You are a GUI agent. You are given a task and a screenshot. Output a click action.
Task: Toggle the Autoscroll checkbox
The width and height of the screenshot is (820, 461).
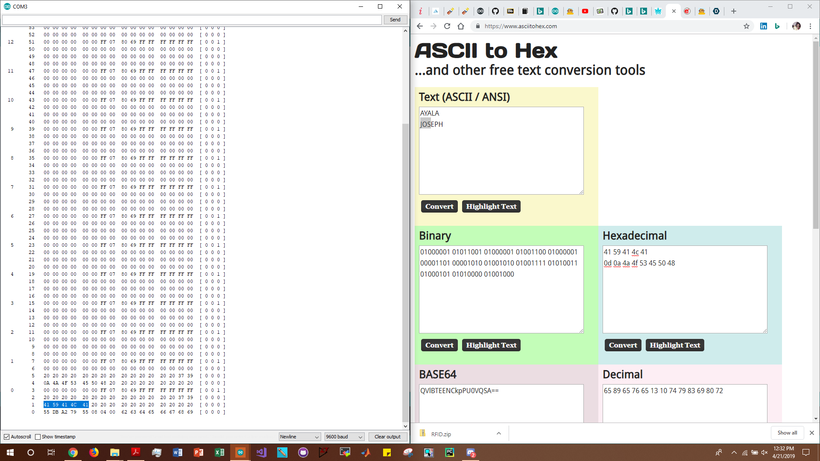[x=7, y=437]
